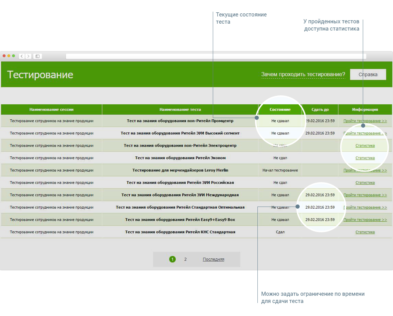The height and width of the screenshot is (316, 393).
Task: Click the Информация column header
Action: (365, 109)
